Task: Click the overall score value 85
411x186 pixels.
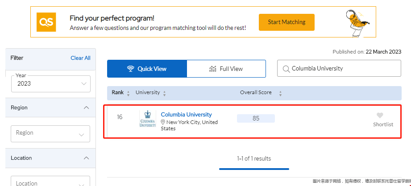Action: 256,118
